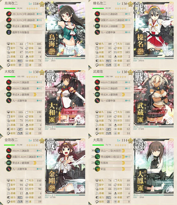Click Taiho's Type 0 fighter 53 slot
This screenshot has width=177, height=205.
pyautogui.click(x=113, y=157)
